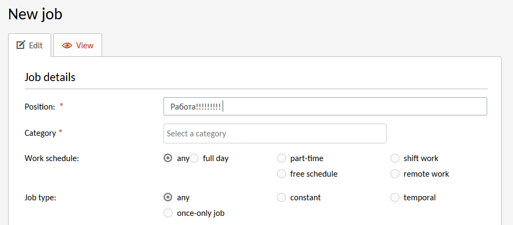513x225 pixels.
Task: Choose remote work schedule option
Action: click(x=395, y=174)
